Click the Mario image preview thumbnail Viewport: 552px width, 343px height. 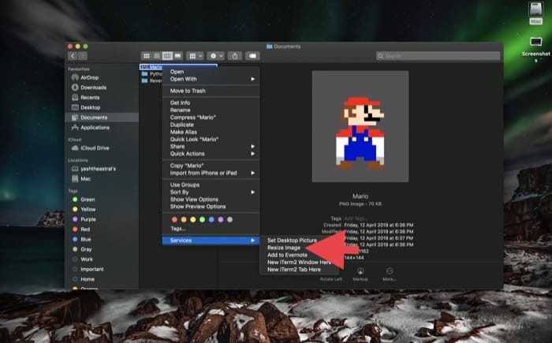360,126
